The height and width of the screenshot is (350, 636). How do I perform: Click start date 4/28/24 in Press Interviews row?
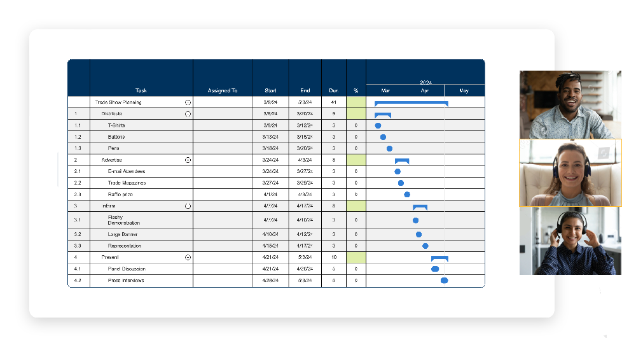coord(270,281)
